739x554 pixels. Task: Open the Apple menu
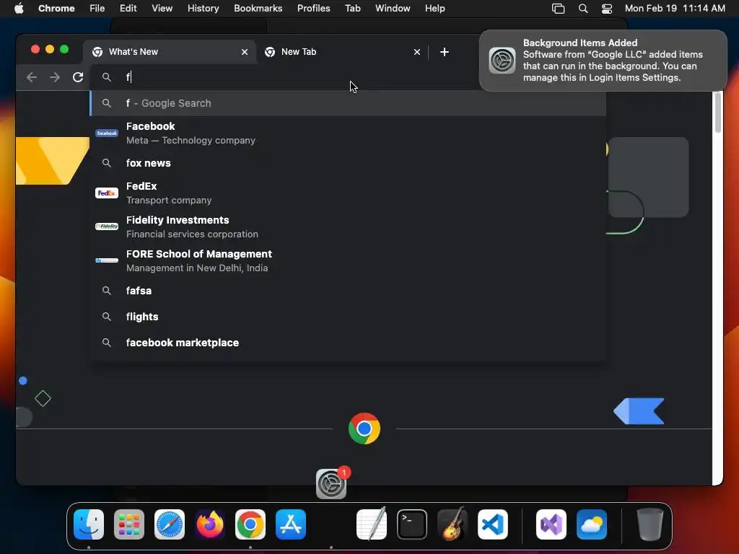[x=19, y=9]
